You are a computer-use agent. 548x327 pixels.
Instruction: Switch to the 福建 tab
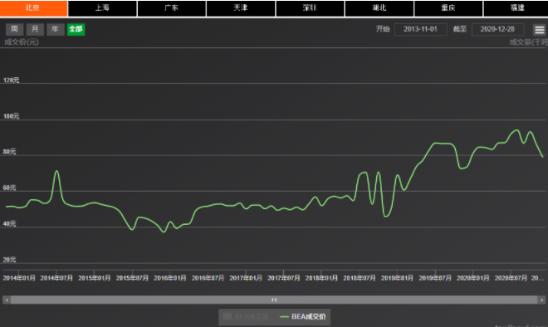pyautogui.click(x=516, y=8)
